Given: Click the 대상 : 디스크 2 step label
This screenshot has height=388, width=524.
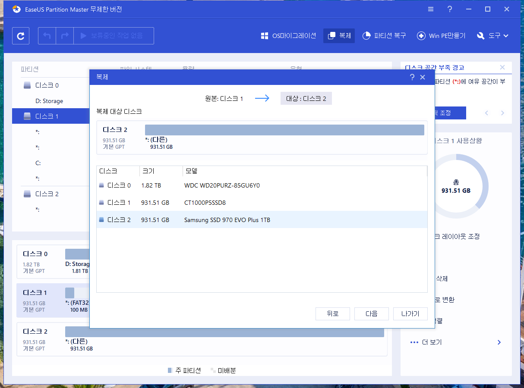Looking at the screenshot, I should point(306,99).
